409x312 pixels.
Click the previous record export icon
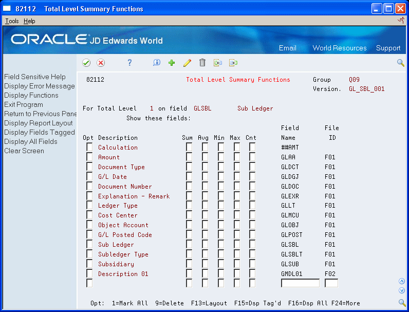click(x=218, y=63)
